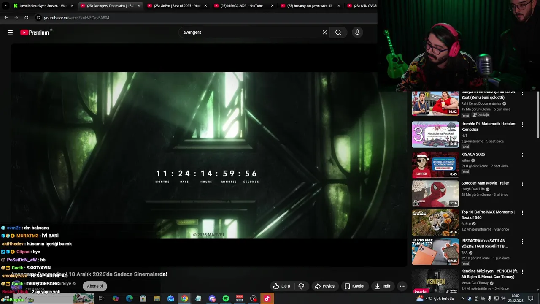
Task: Open Outlook from the taskbar
Action: (170, 299)
